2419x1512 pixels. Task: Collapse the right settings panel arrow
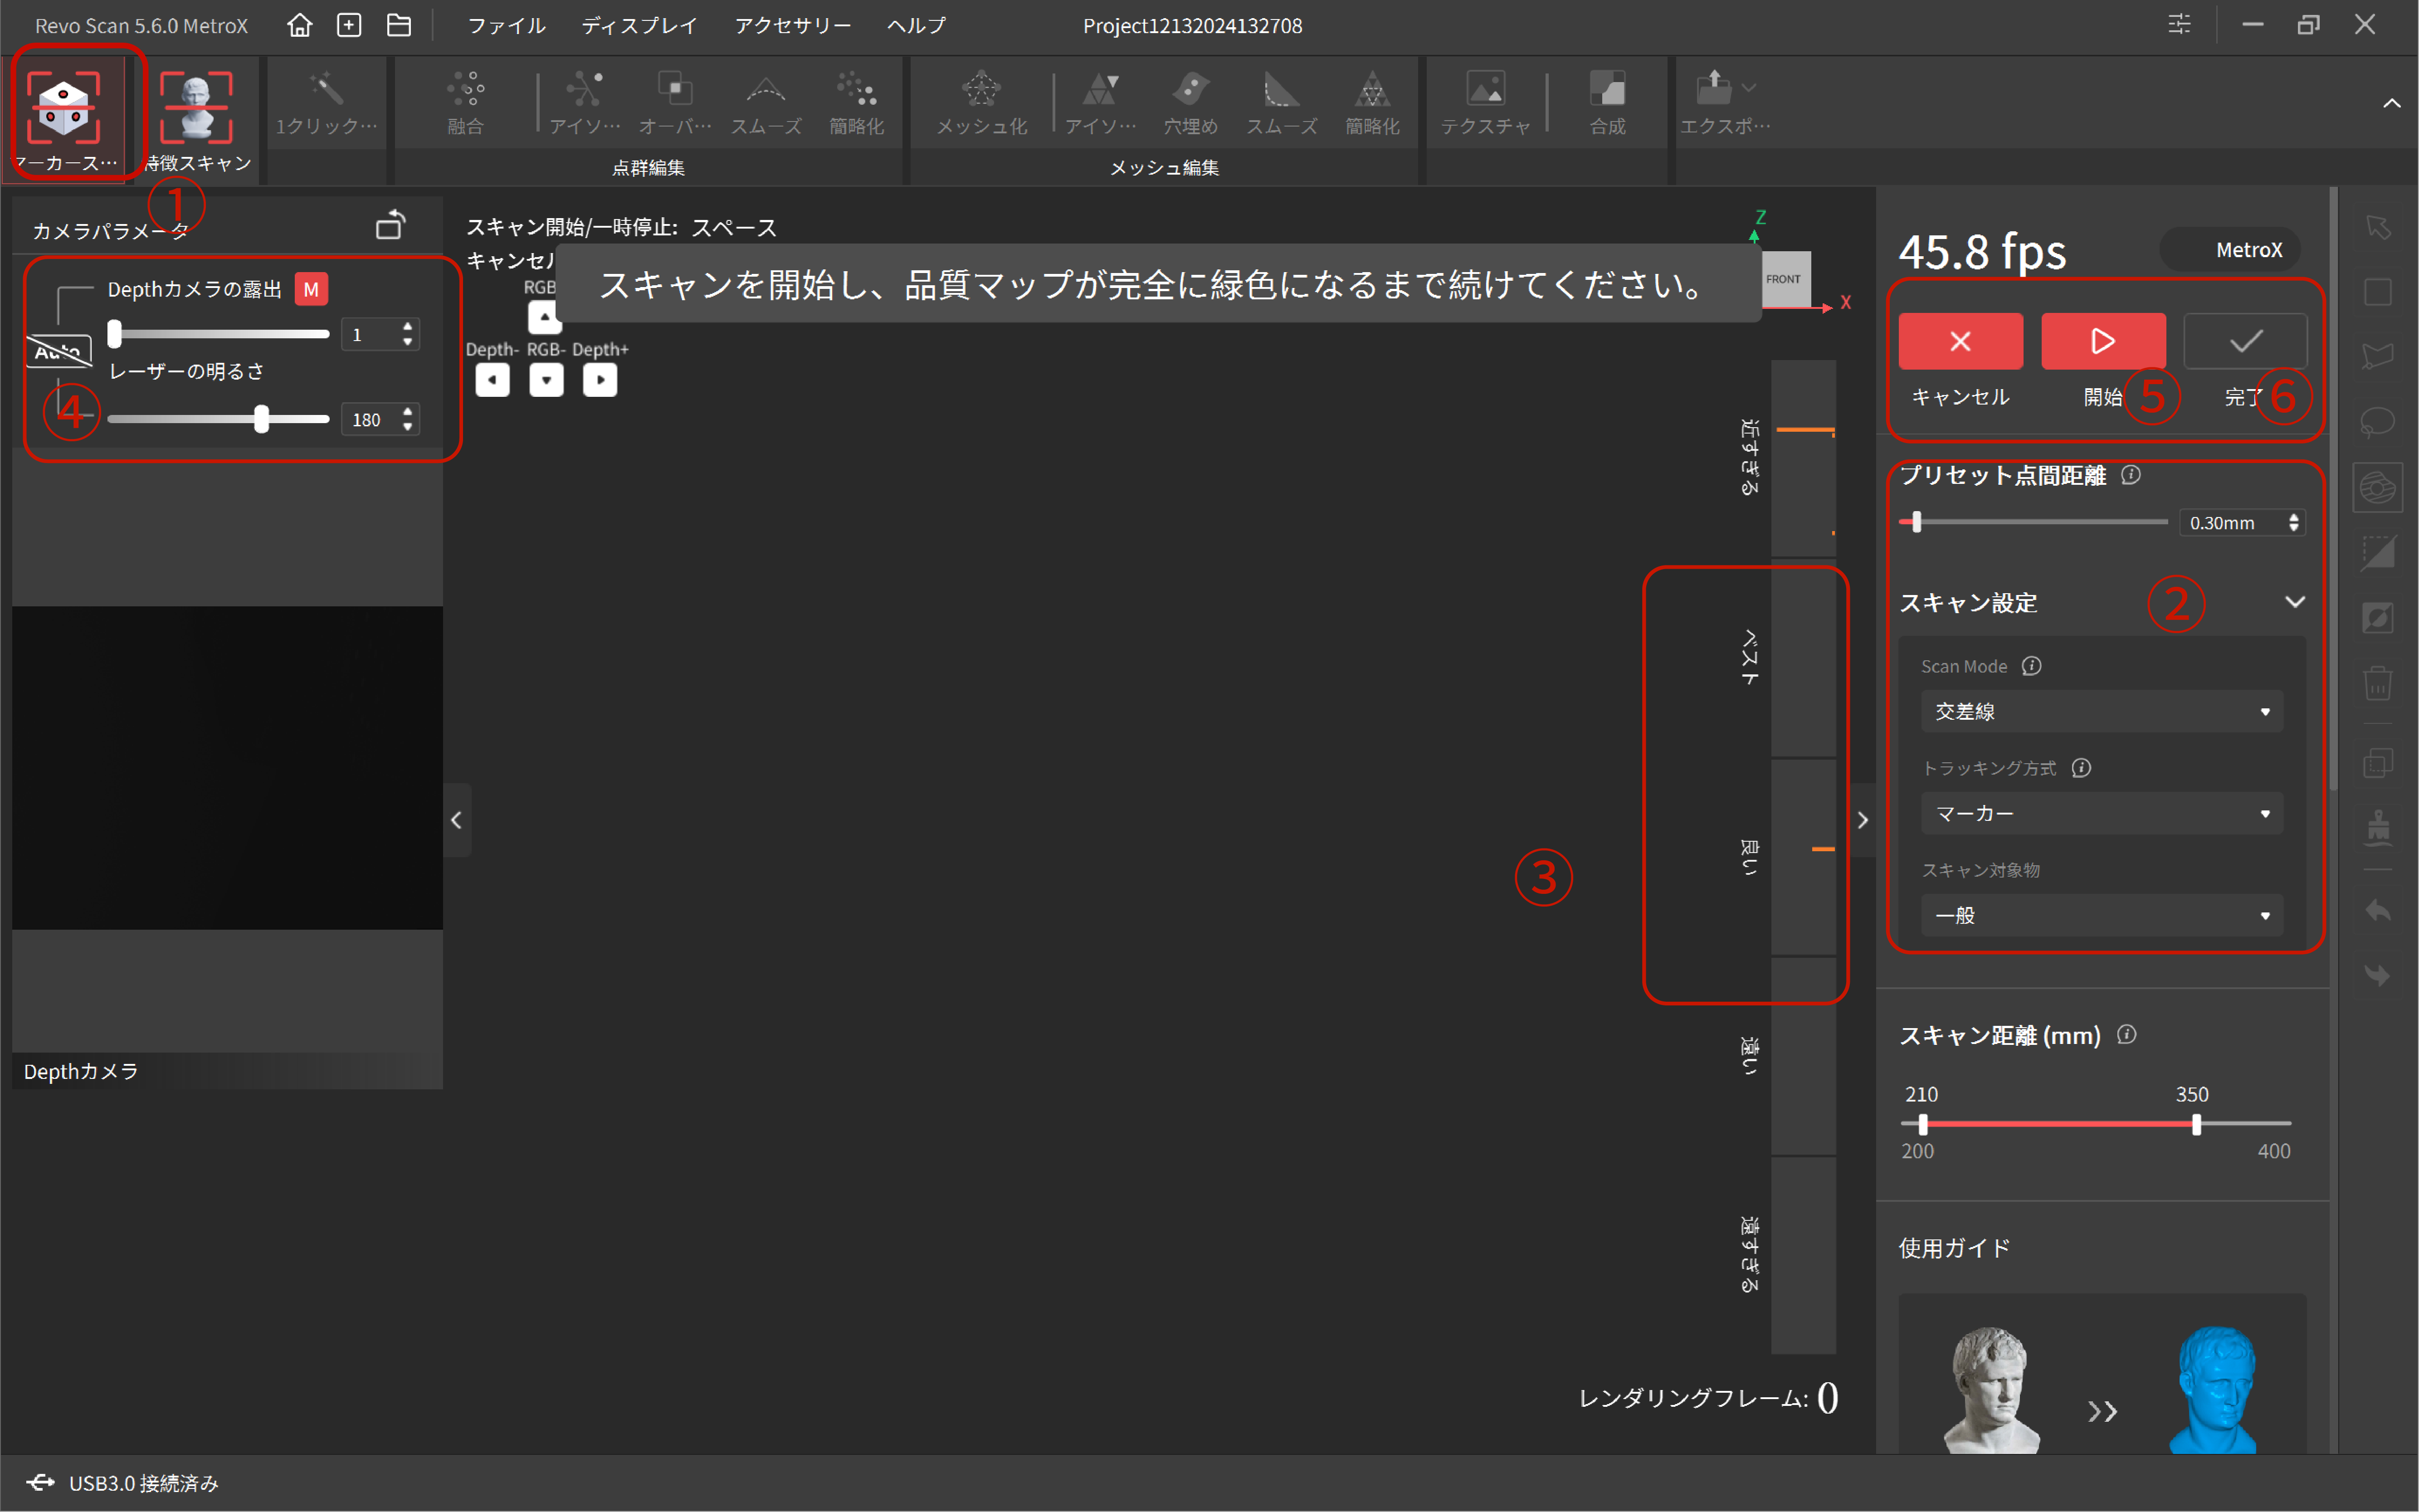[1862, 820]
